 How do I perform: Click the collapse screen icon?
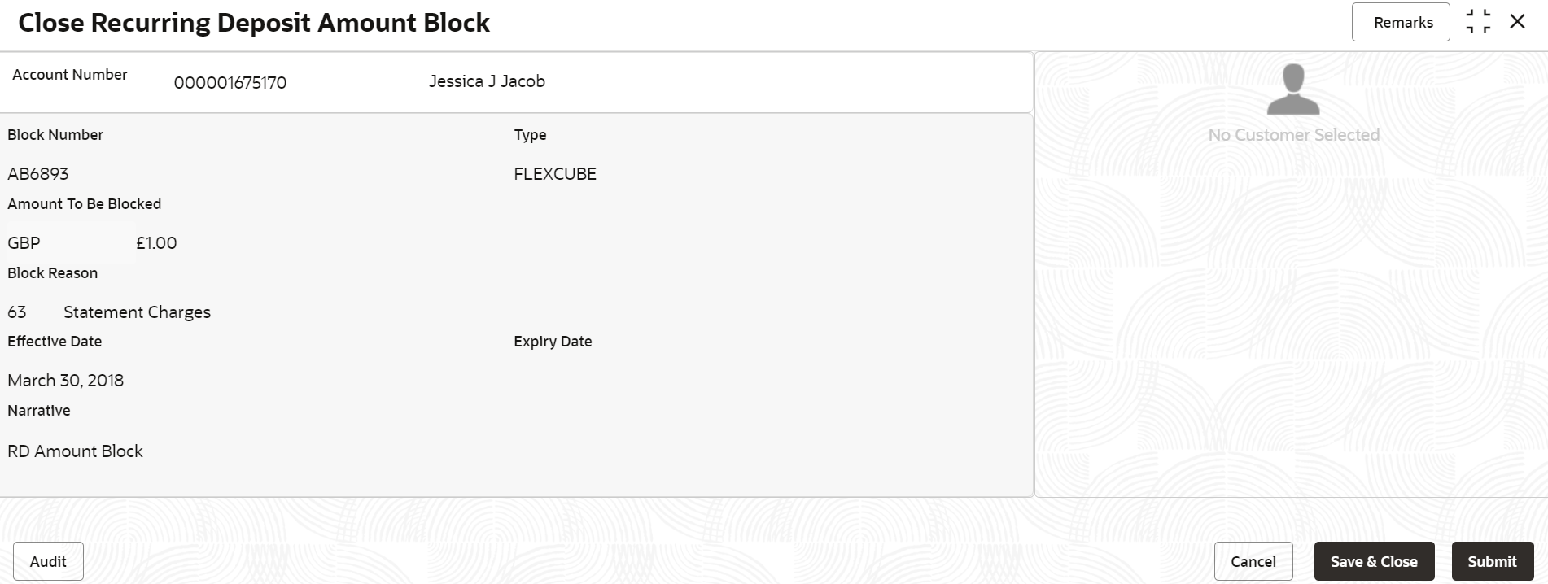(1478, 22)
